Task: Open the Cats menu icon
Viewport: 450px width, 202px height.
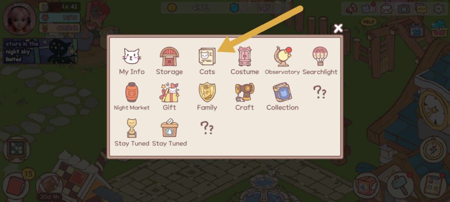Action: coord(207,57)
